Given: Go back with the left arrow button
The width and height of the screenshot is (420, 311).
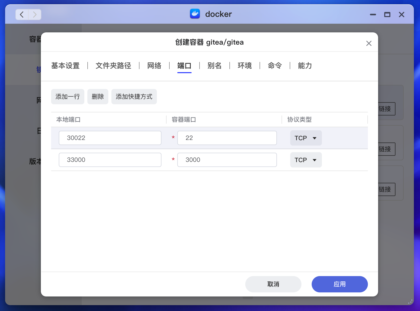Looking at the screenshot, I should 22,15.
